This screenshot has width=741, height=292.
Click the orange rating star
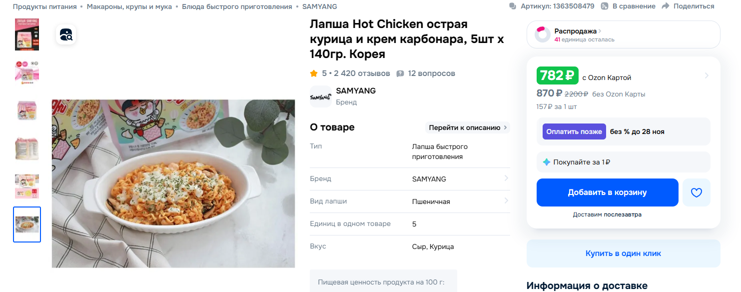tap(314, 73)
